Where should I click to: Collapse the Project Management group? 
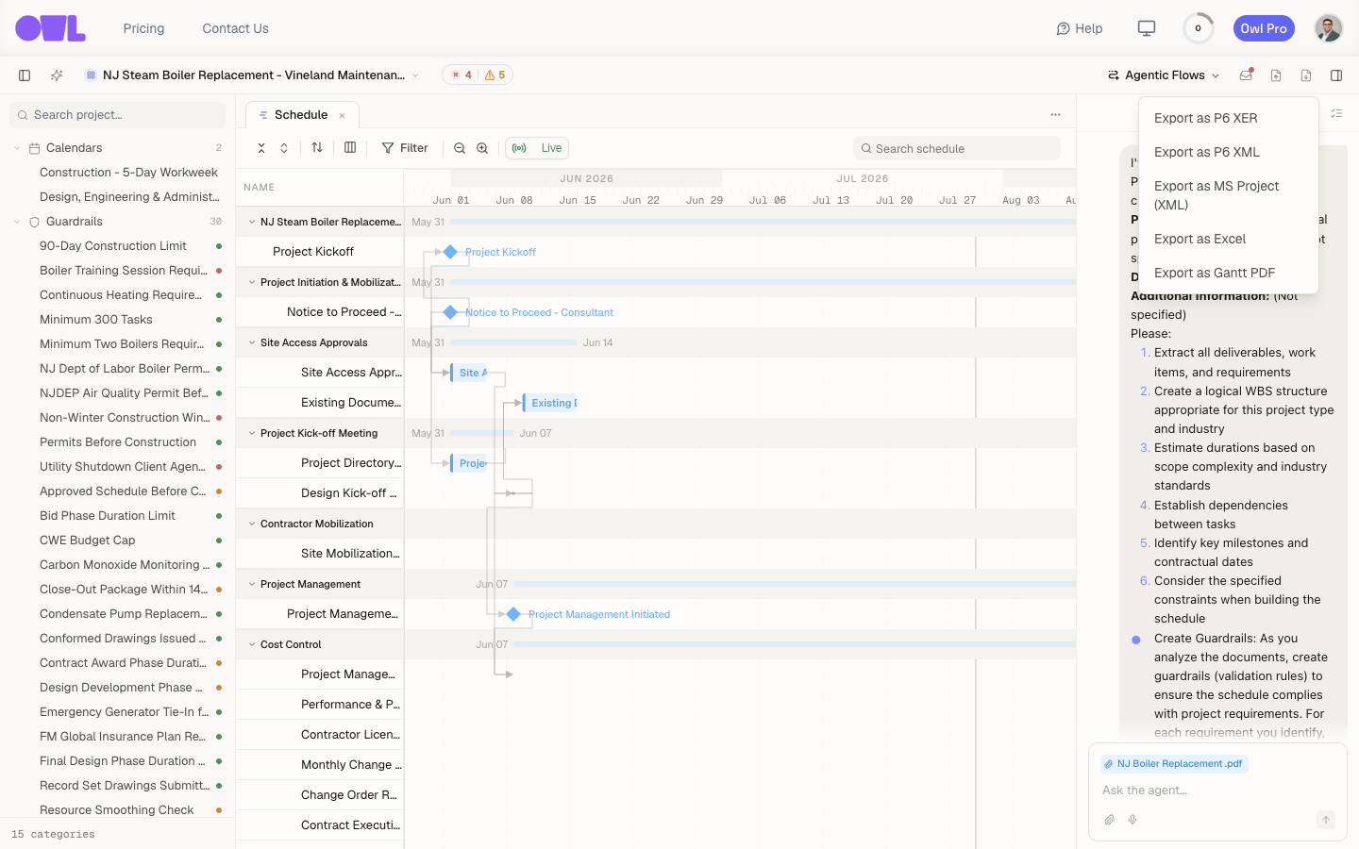click(252, 584)
